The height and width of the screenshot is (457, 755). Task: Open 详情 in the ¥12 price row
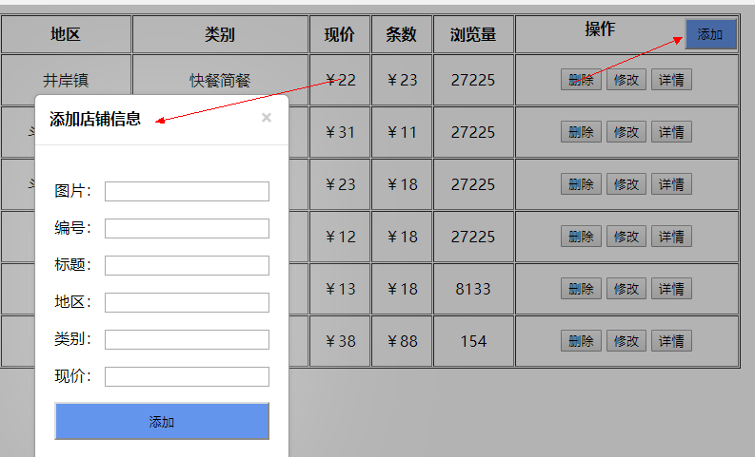(x=671, y=236)
